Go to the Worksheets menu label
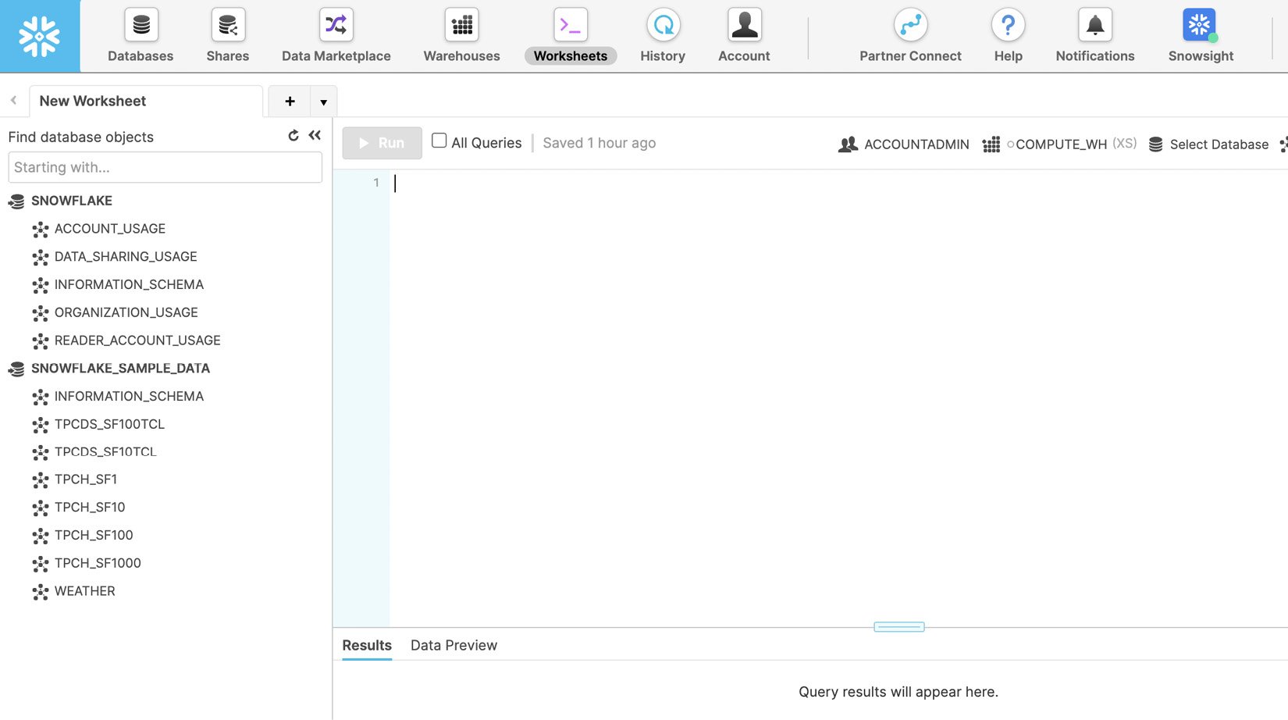Image resolution: width=1288 pixels, height=720 pixels. (571, 56)
